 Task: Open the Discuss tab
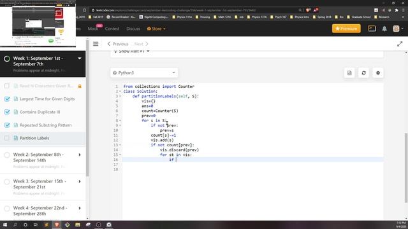(133, 29)
